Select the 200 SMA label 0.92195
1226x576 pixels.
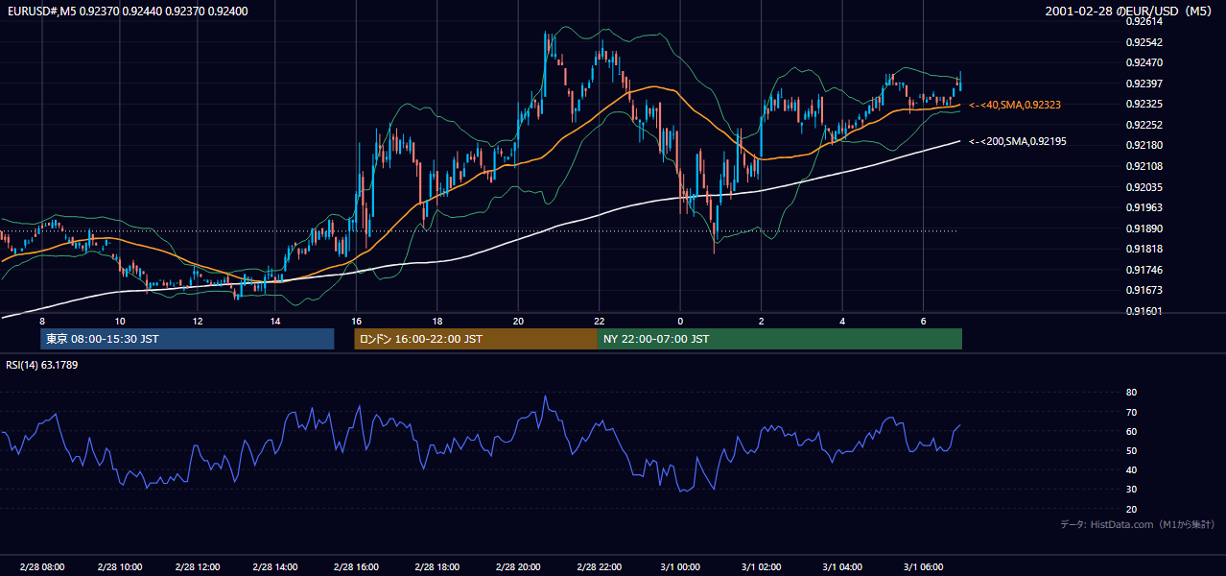tap(1018, 141)
